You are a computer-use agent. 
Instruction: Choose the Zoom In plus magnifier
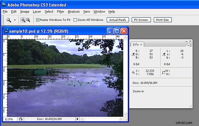(23, 20)
